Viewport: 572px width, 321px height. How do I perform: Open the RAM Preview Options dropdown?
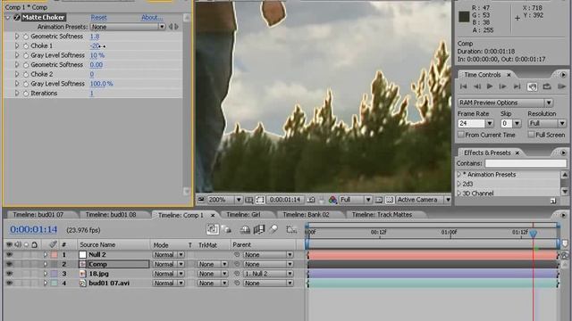point(505,103)
